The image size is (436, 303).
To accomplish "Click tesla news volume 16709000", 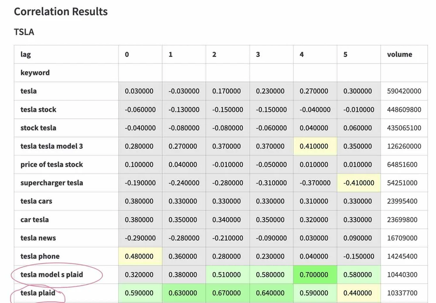I will [x=404, y=238].
